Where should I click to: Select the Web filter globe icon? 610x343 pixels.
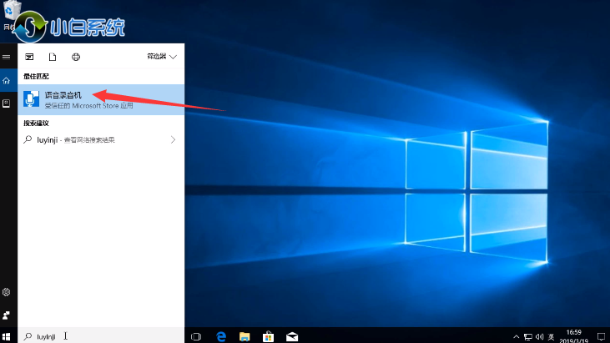pos(76,57)
